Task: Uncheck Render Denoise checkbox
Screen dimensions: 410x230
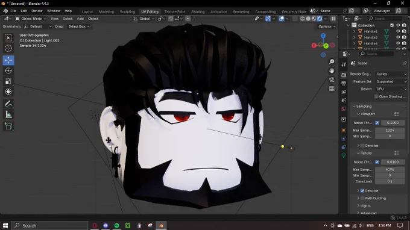Action: 362,191
